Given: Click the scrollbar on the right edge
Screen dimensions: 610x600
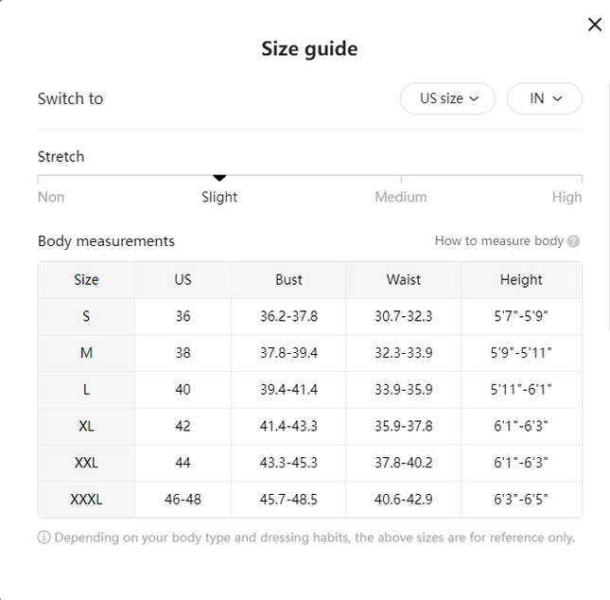Looking at the screenshot, I should click(x=608, y=206).
